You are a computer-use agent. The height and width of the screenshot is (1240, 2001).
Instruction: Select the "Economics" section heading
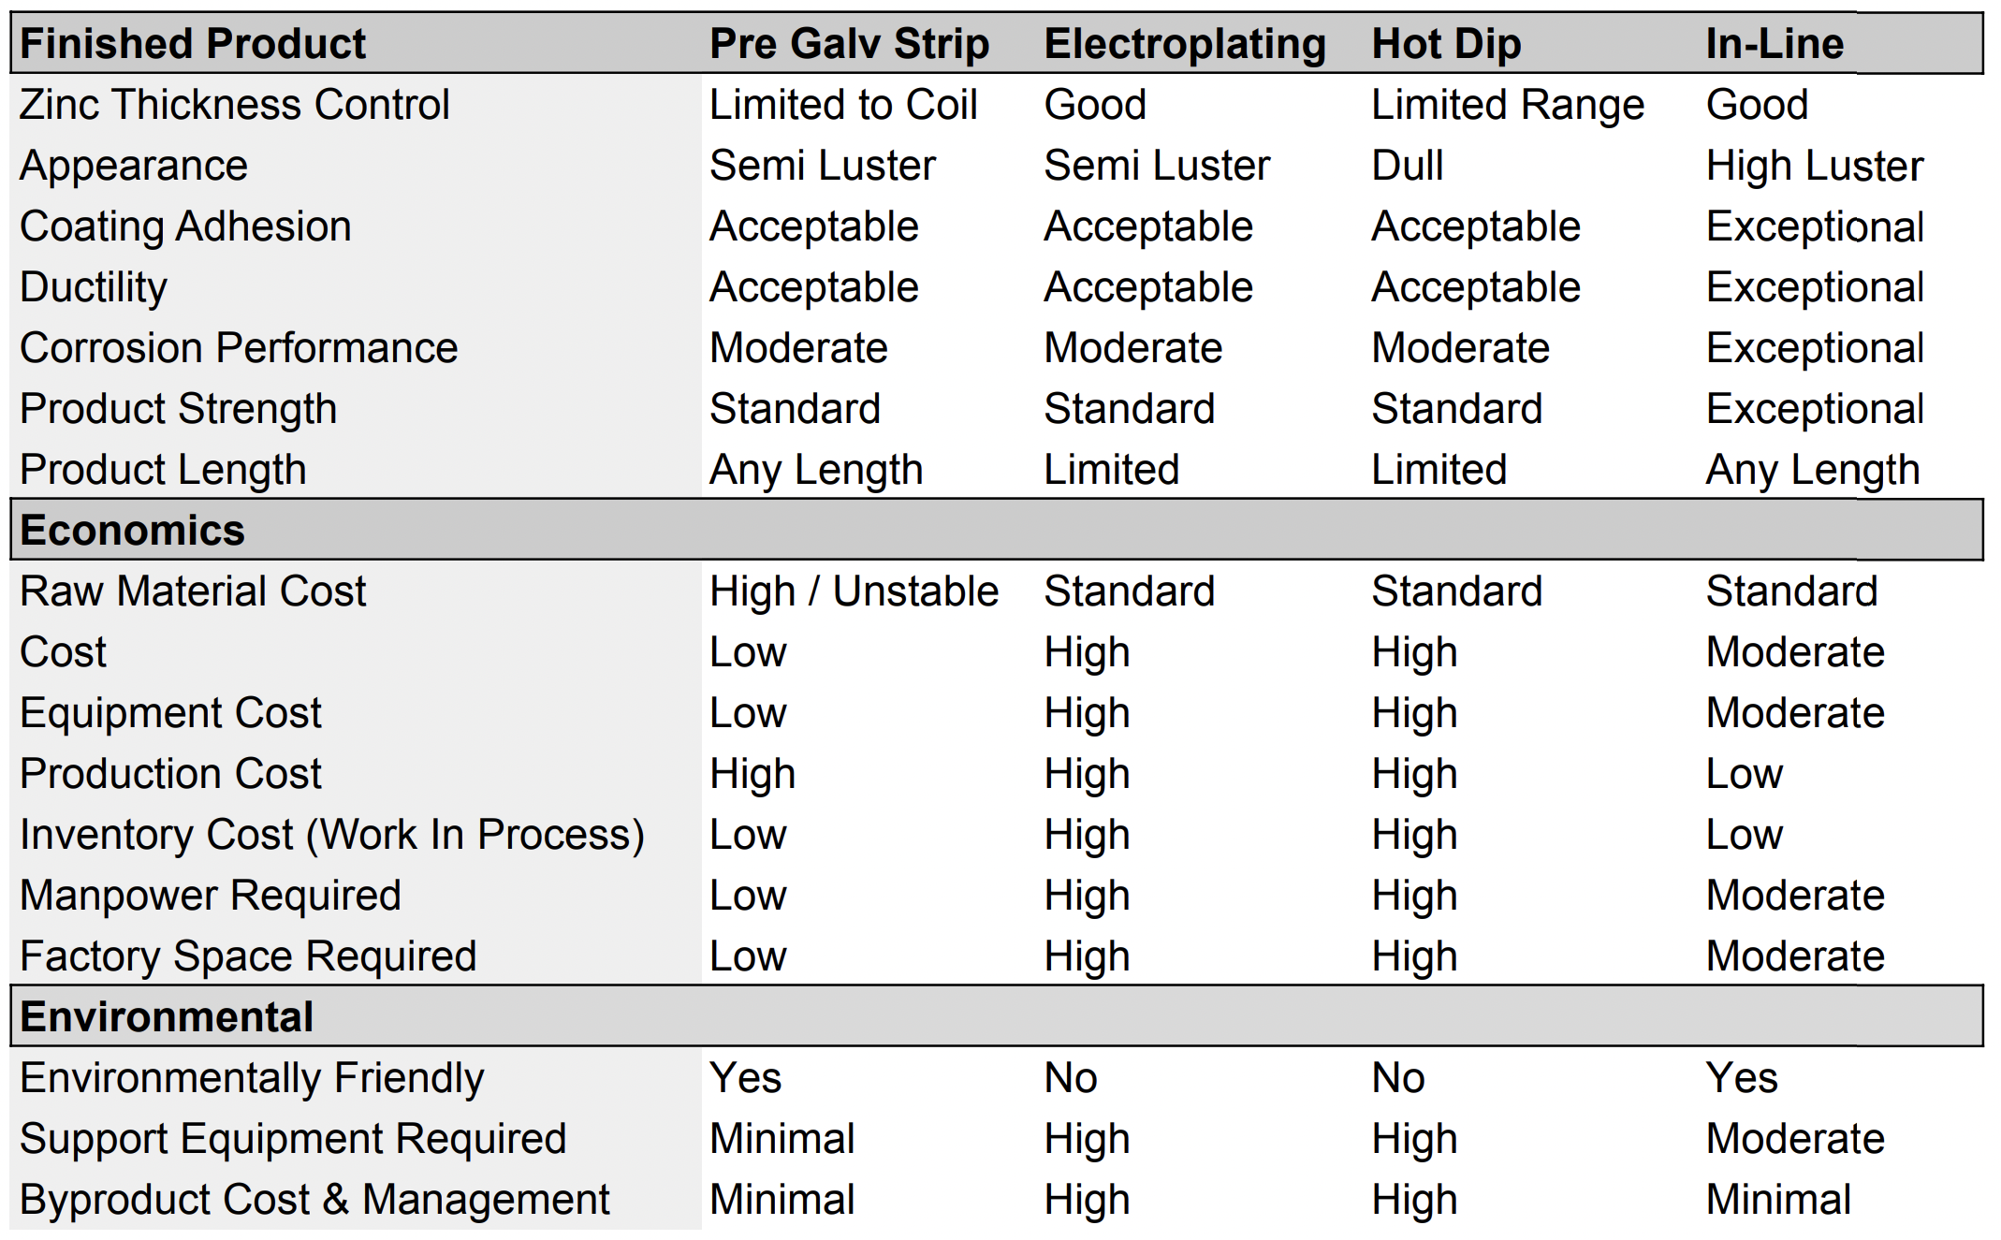click(x=132, y=531)
